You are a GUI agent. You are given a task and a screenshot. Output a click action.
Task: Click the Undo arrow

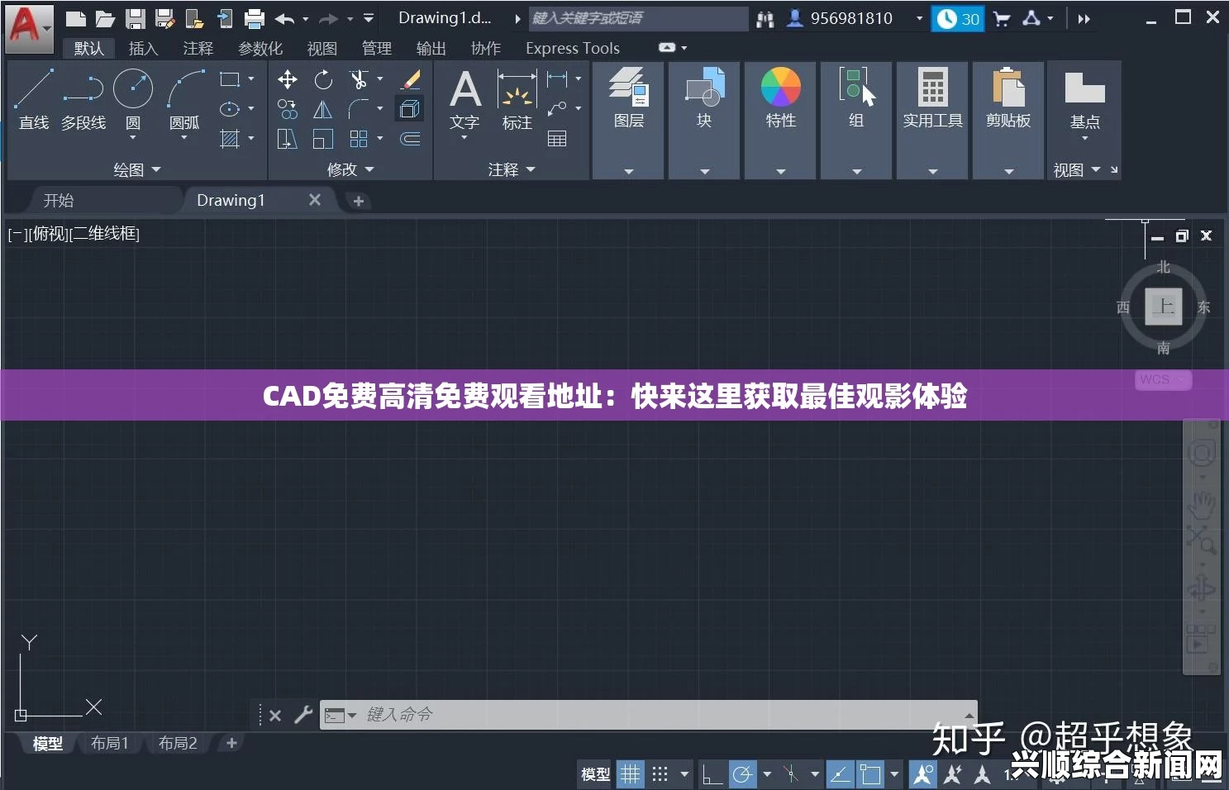(x=285, y=18)
